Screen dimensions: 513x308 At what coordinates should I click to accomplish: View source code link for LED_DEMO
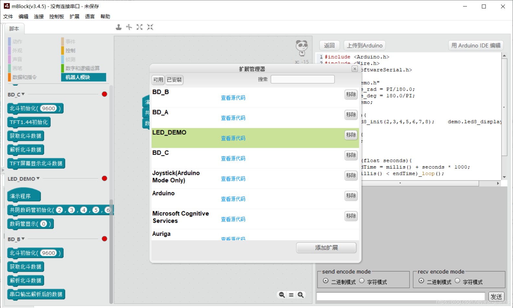[233, 138]
